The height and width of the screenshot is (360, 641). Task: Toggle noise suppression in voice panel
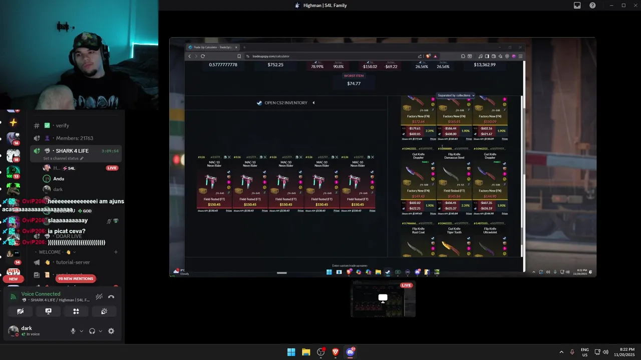[x=99, y=296]
